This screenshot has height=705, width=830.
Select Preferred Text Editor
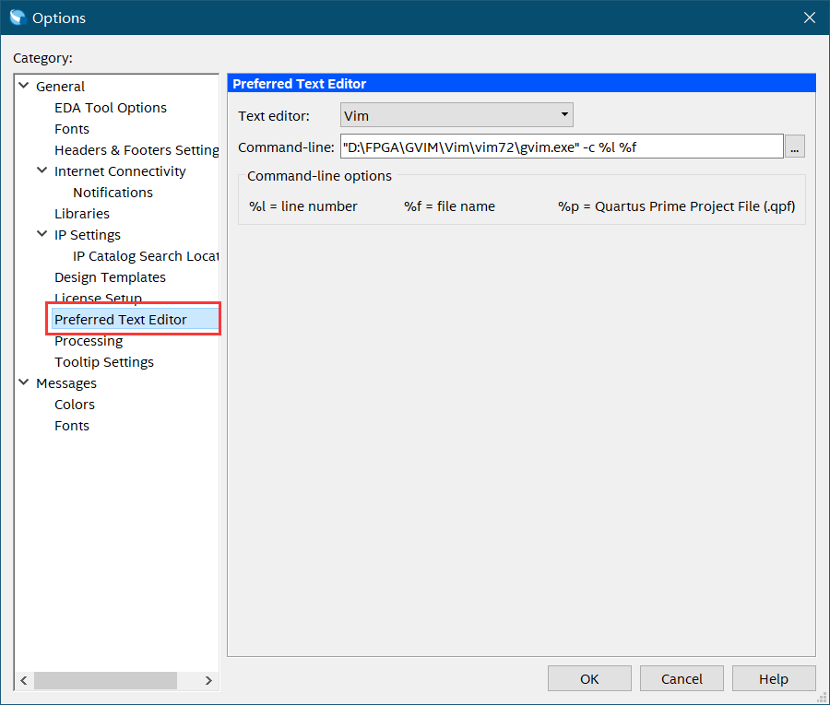(x=135, y=320)
